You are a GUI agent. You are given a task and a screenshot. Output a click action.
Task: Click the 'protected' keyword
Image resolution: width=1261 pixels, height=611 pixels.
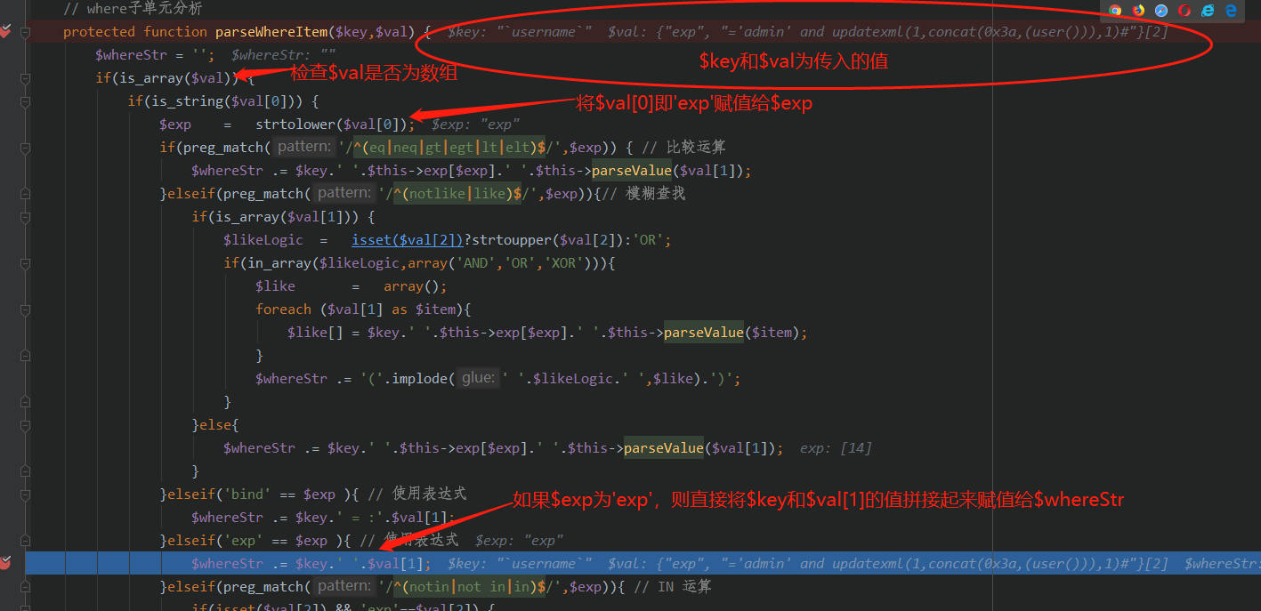[99, 32]
